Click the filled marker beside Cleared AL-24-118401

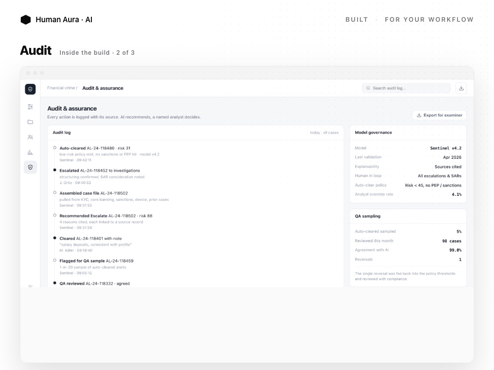(x=55, y=238)
